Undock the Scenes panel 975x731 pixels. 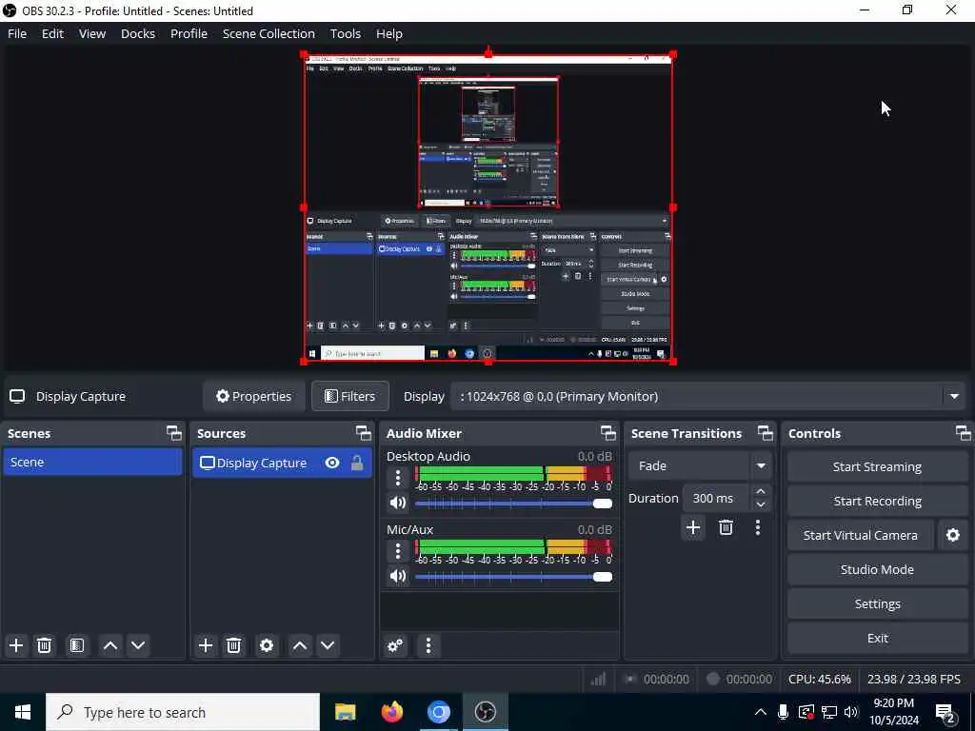point(174,433)
